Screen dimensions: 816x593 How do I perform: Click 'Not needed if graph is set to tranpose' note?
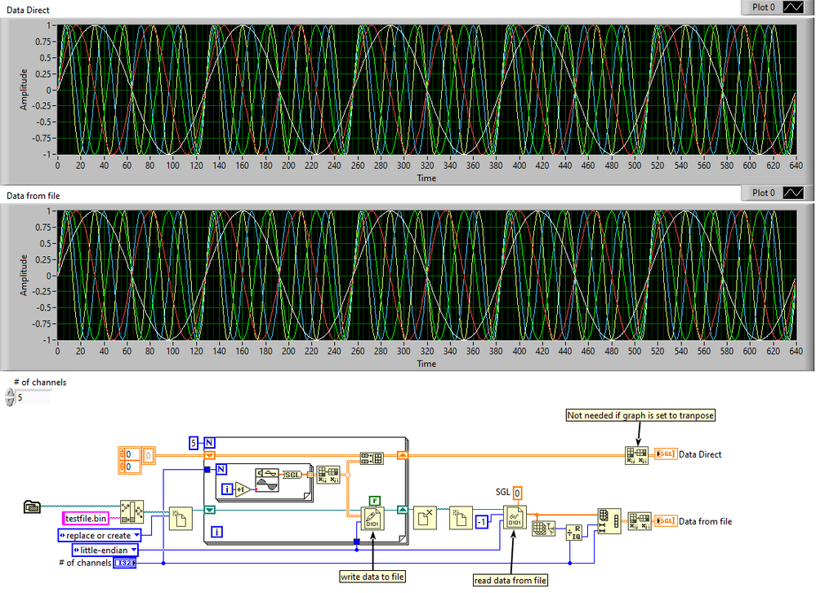(640, 415)
